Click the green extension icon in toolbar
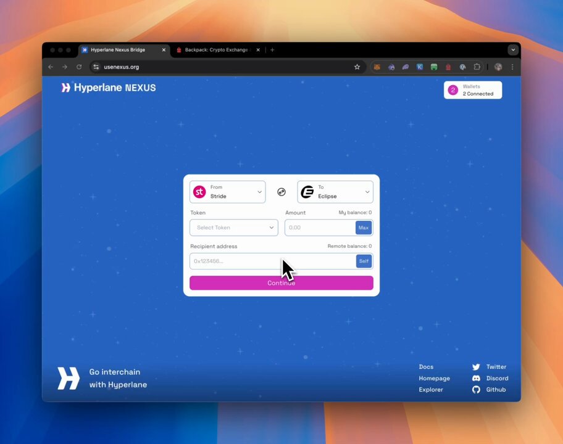563x444 pixels. tap(434, 67)
